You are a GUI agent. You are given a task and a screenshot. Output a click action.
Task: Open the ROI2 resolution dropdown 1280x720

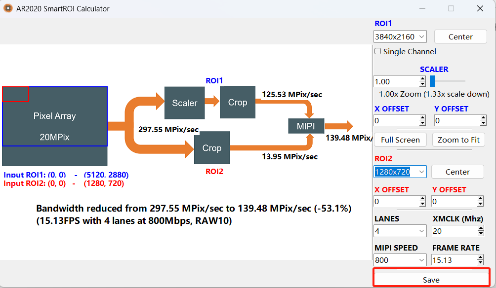point(400,172)
